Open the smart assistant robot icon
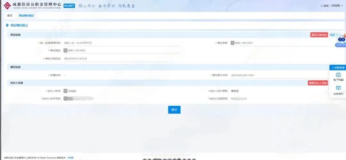 click(x=341, y=40)
